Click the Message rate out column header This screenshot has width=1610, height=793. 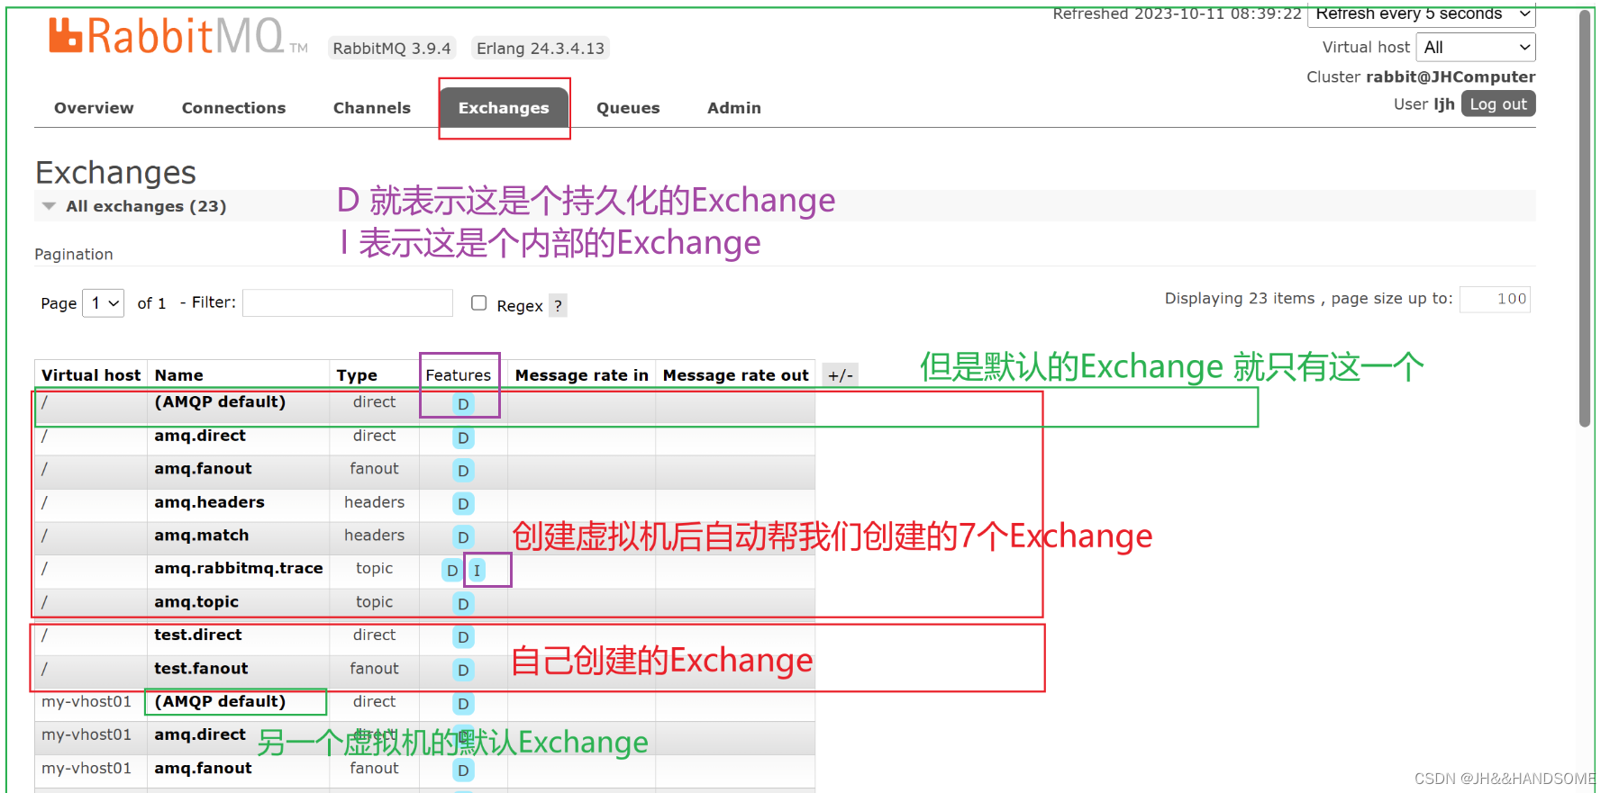[736, 375]
